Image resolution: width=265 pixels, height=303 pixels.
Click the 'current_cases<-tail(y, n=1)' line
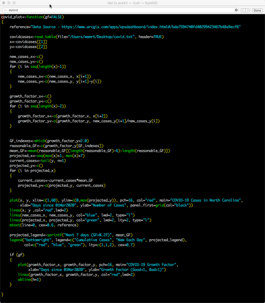point(38,161)
